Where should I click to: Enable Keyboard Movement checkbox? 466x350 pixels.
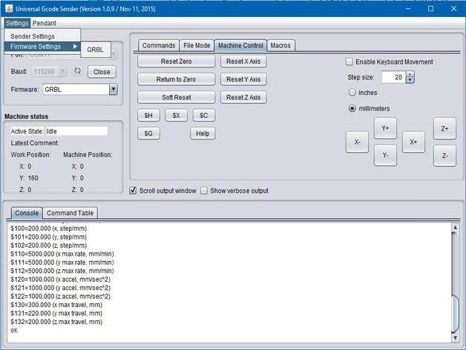350,62
